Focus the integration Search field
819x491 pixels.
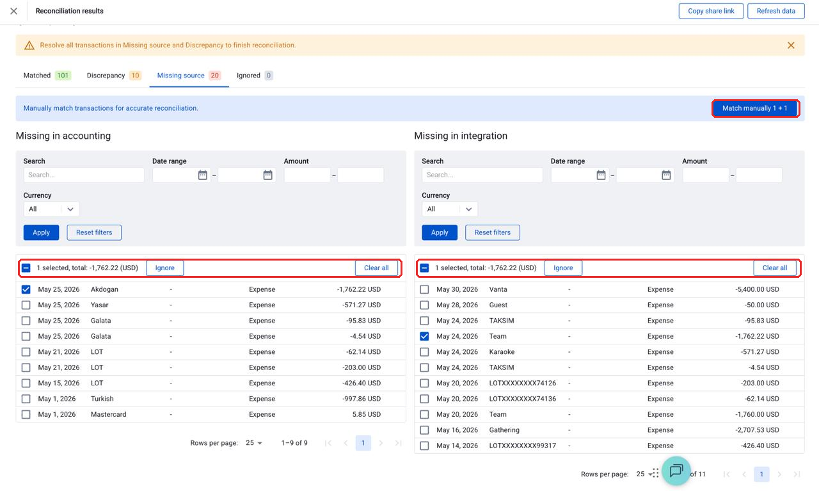[482, 175]
